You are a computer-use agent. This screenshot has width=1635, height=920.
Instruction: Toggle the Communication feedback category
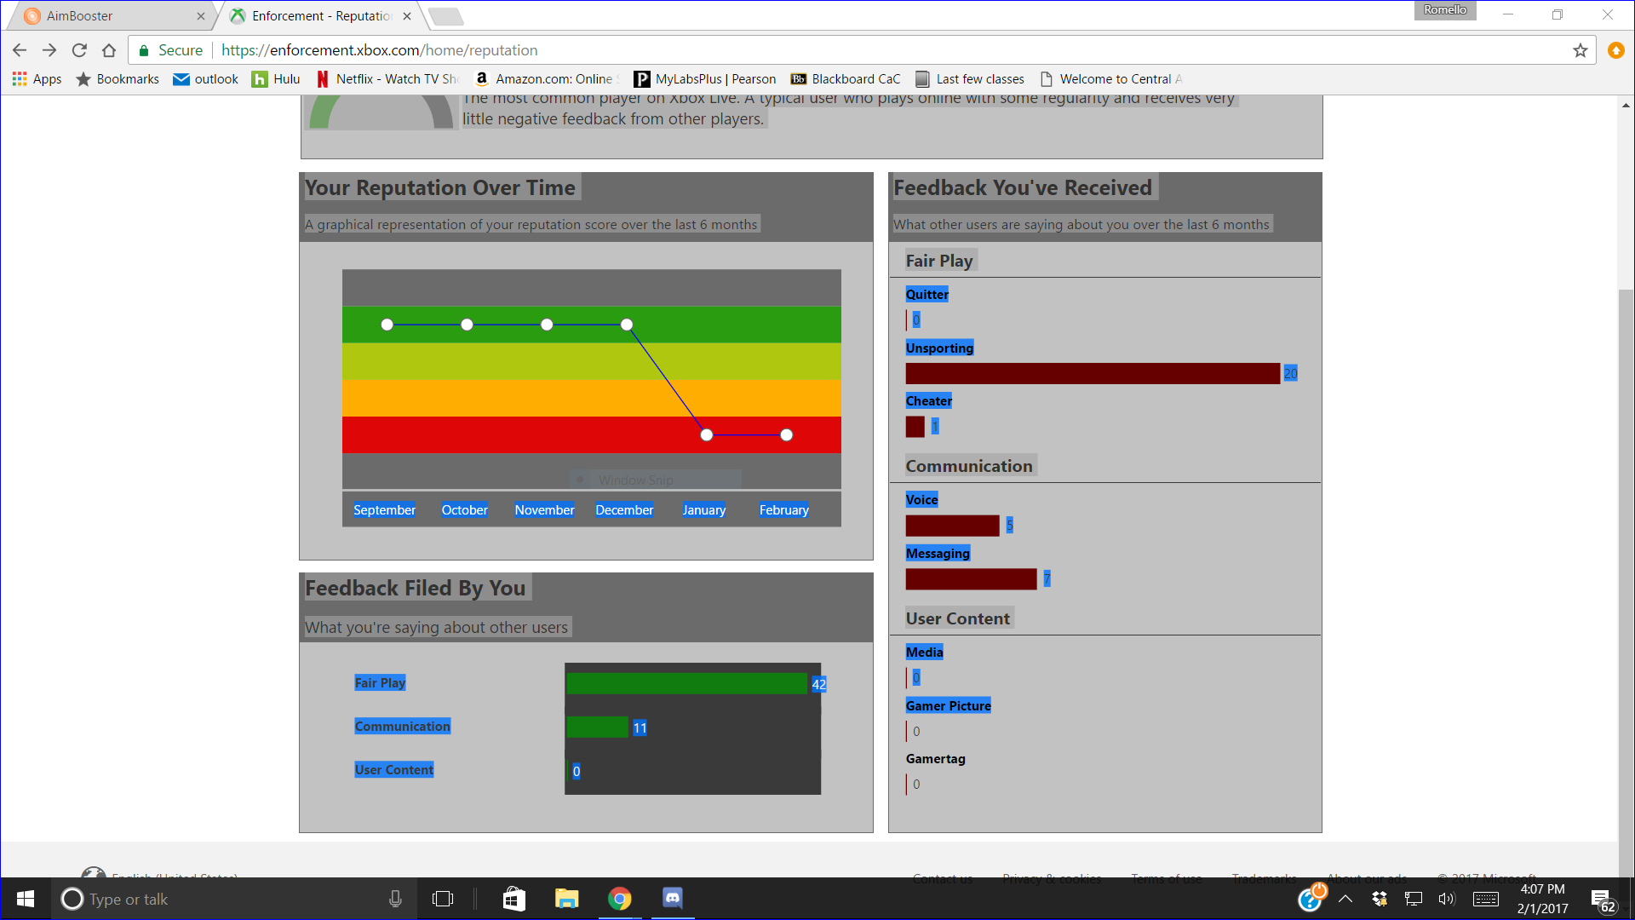click(968, 465)
